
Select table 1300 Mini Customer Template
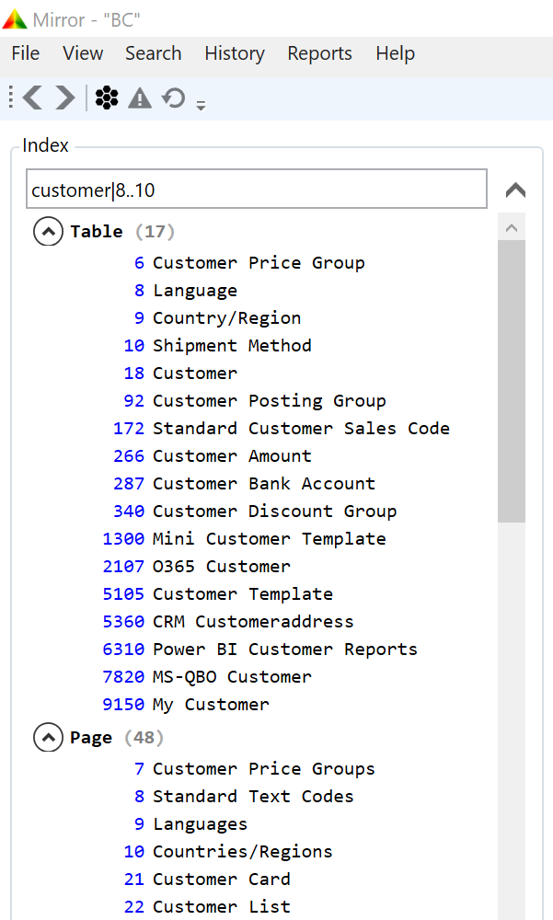244,538
